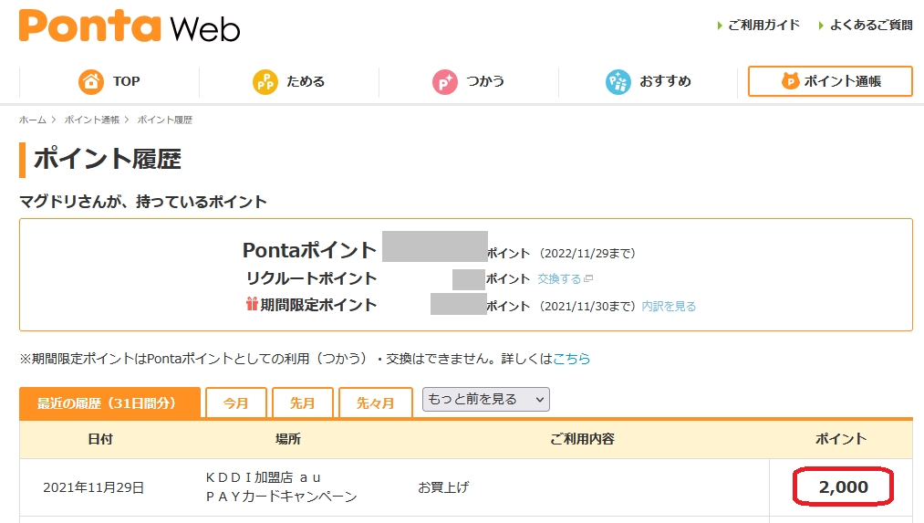Click ポイント通帳 in the breadcrumb
The height and width of the screenshot is (523, 924).
(x=91, y=120)
